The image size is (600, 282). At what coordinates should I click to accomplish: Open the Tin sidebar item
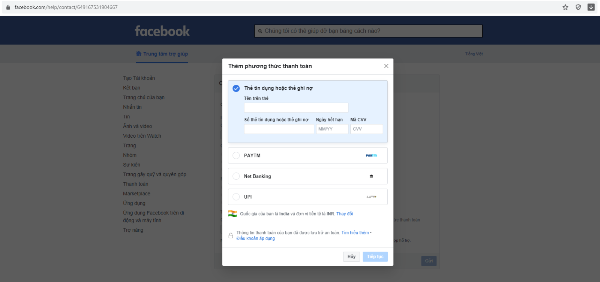(x=126, y=117)
